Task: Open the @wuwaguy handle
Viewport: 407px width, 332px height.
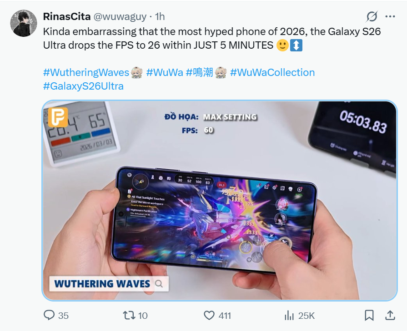Action: (120, 17)
